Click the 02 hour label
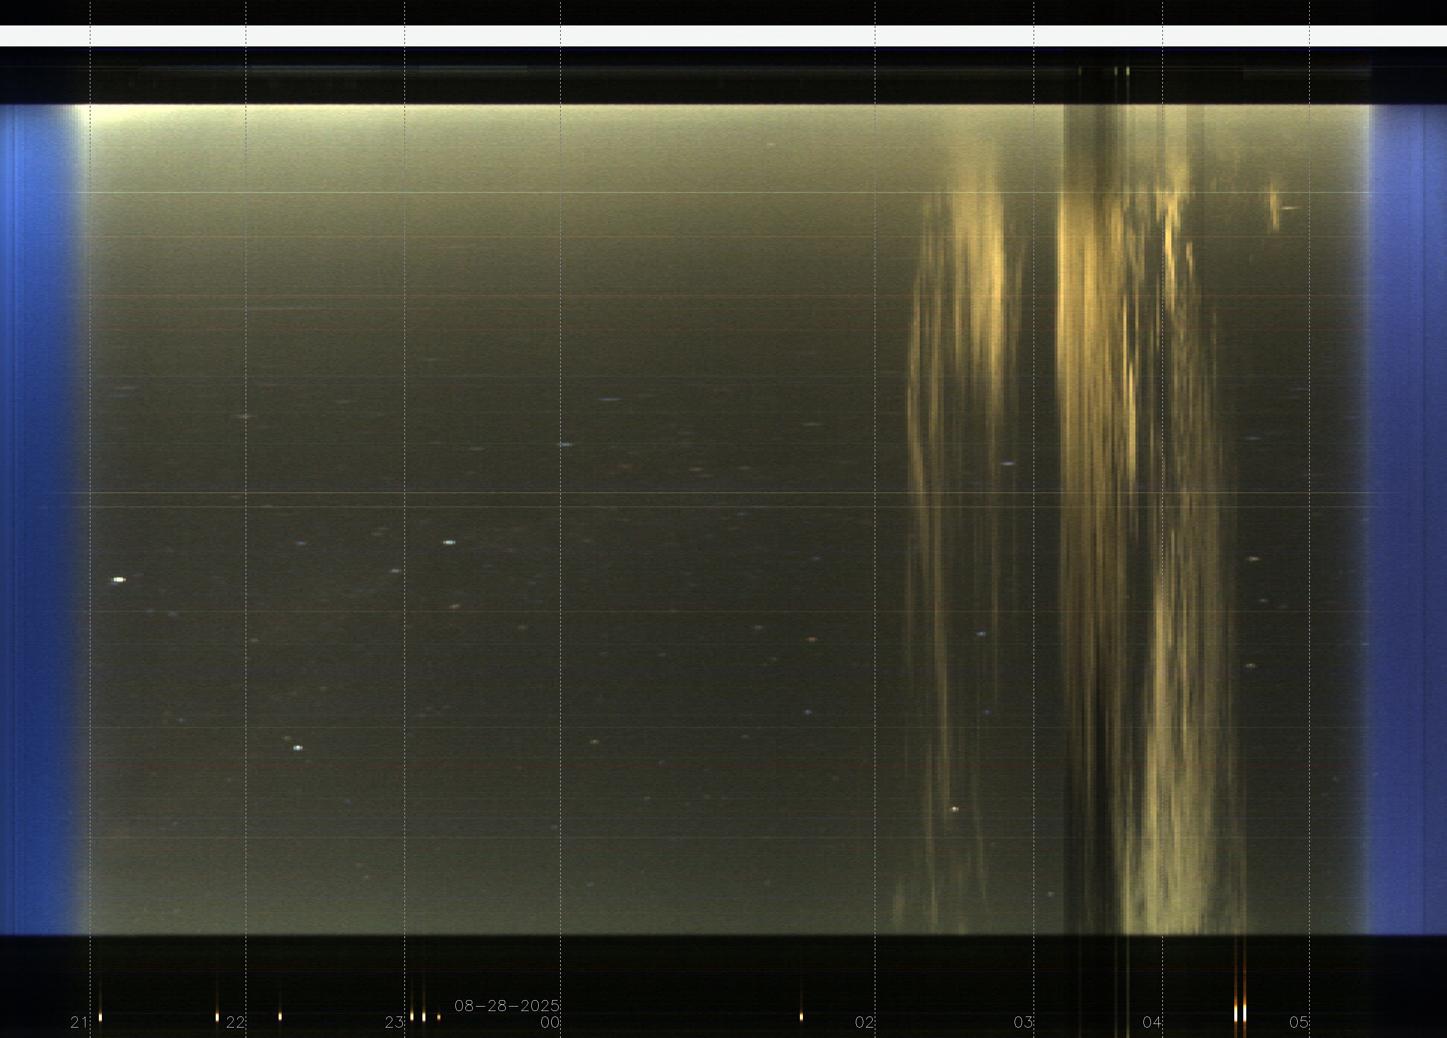 click(864, 1023)
